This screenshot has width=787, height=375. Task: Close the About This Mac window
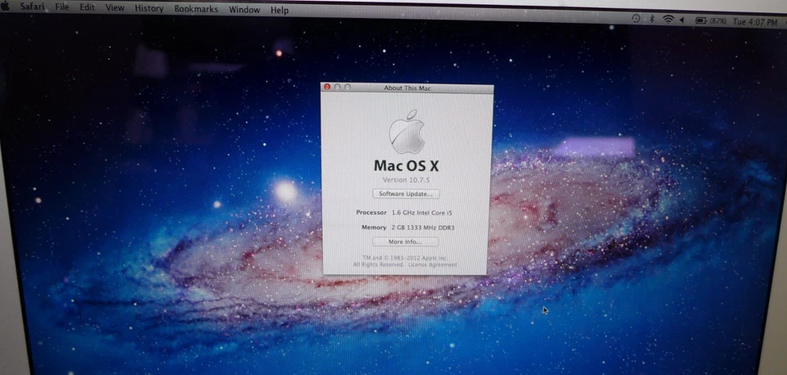pos(327,88)
